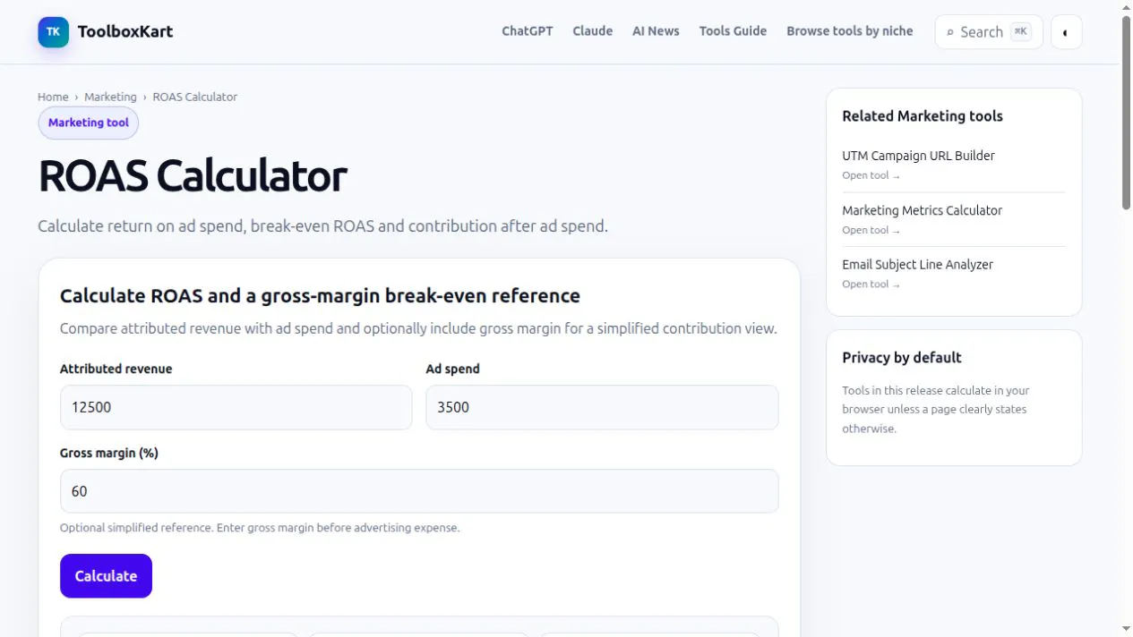This screenshot has height=637, width=1133.
Task: Focus the Ad spend input field
Action: click(x=602, y=407)
